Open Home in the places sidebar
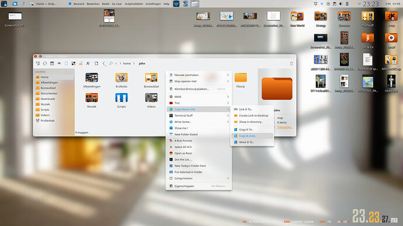 [54, 77]
